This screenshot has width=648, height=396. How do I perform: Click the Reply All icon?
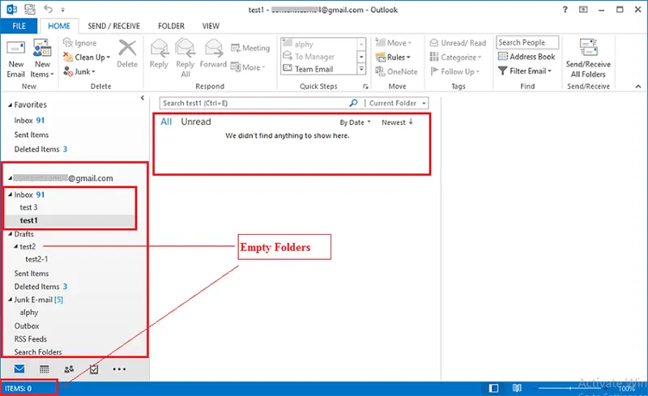point(185,48)
